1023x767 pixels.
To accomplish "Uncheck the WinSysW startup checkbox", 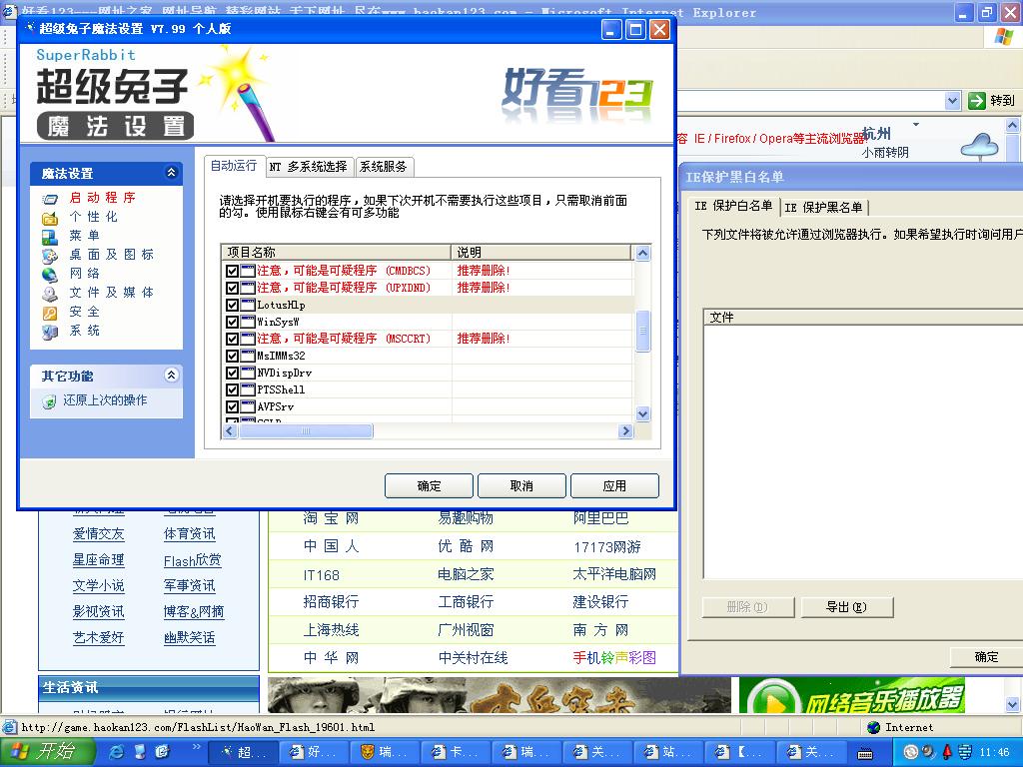I will pyautogui.click(x=232, y=322).
